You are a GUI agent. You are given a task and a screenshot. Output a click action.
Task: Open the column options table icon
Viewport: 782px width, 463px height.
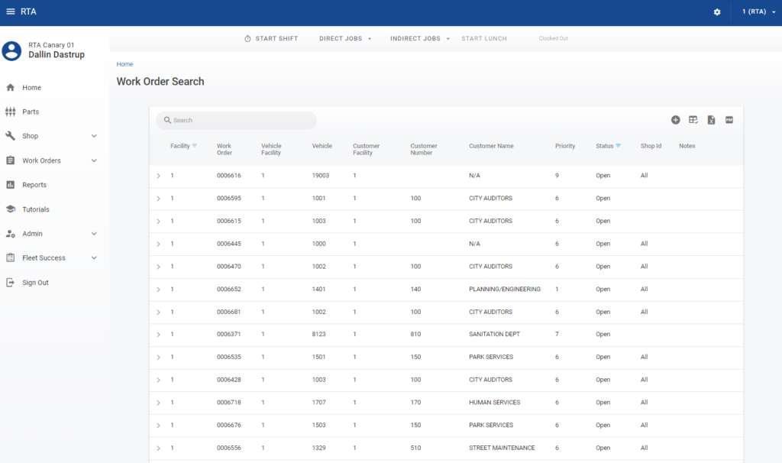(693, 120)
